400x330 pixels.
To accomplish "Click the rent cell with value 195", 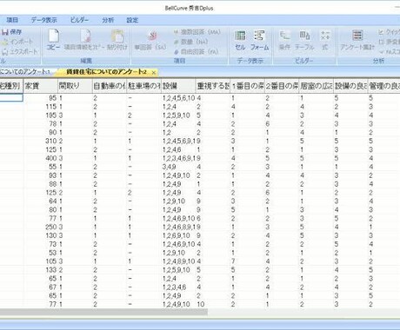I will click(41, 115).
